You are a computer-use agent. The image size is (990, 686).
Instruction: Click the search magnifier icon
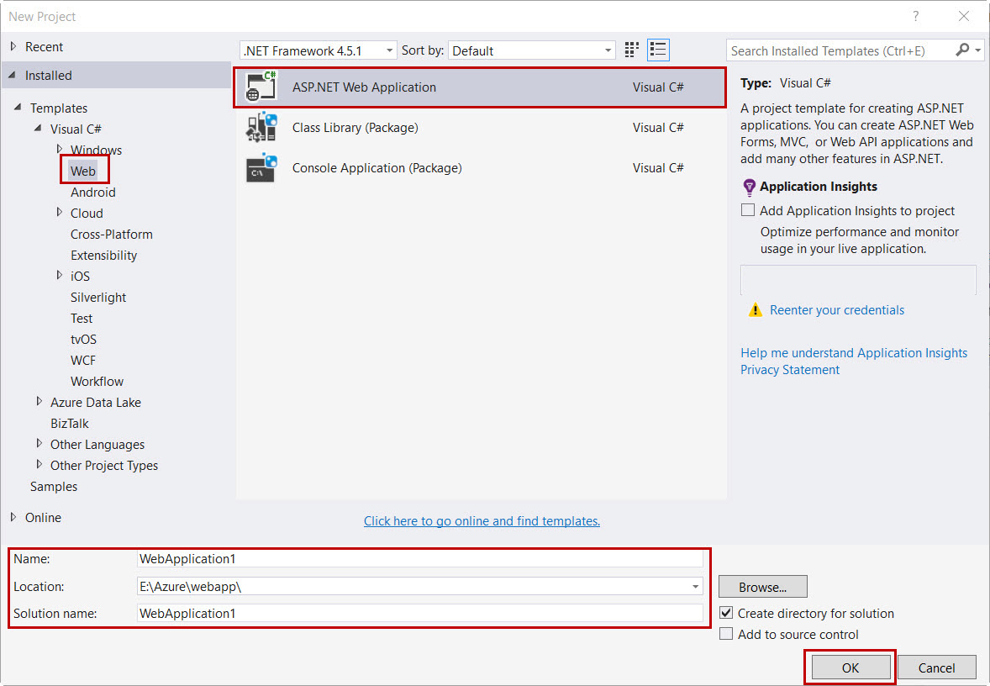[x=962, y=50]
